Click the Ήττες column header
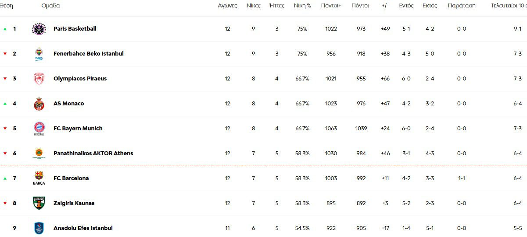 (276, 6)
